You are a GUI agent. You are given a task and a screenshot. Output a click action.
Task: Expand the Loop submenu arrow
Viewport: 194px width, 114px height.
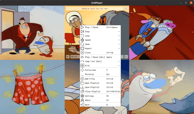(119, 36)
